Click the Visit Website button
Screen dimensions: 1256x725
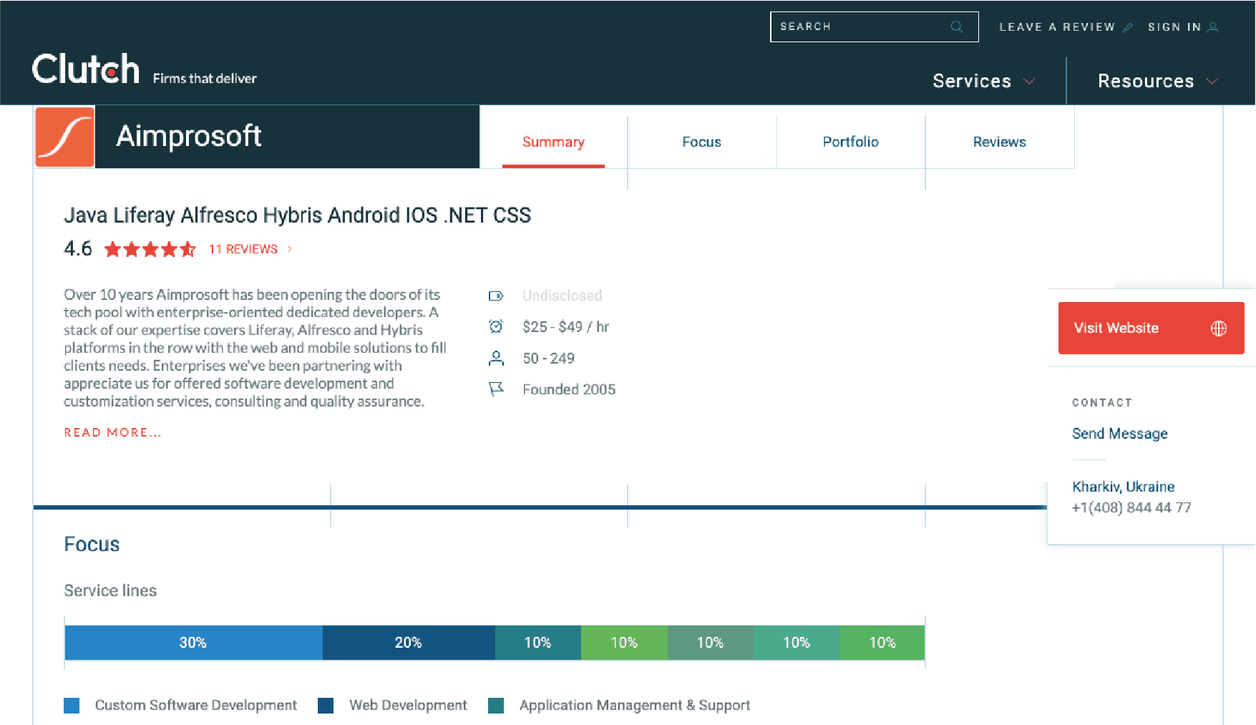pyautogui.click(x=1152, y=328)
